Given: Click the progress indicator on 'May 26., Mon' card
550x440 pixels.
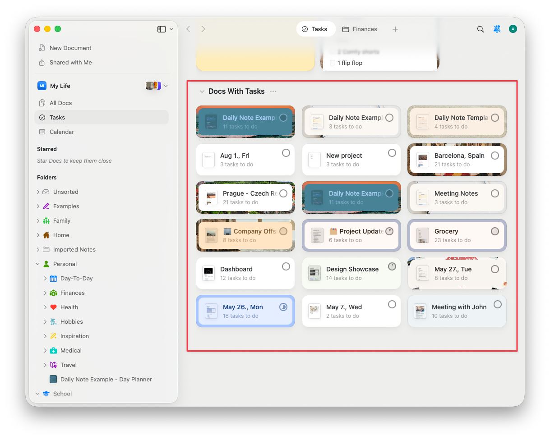Looking at the screenshot, I should tap(284, 307).
